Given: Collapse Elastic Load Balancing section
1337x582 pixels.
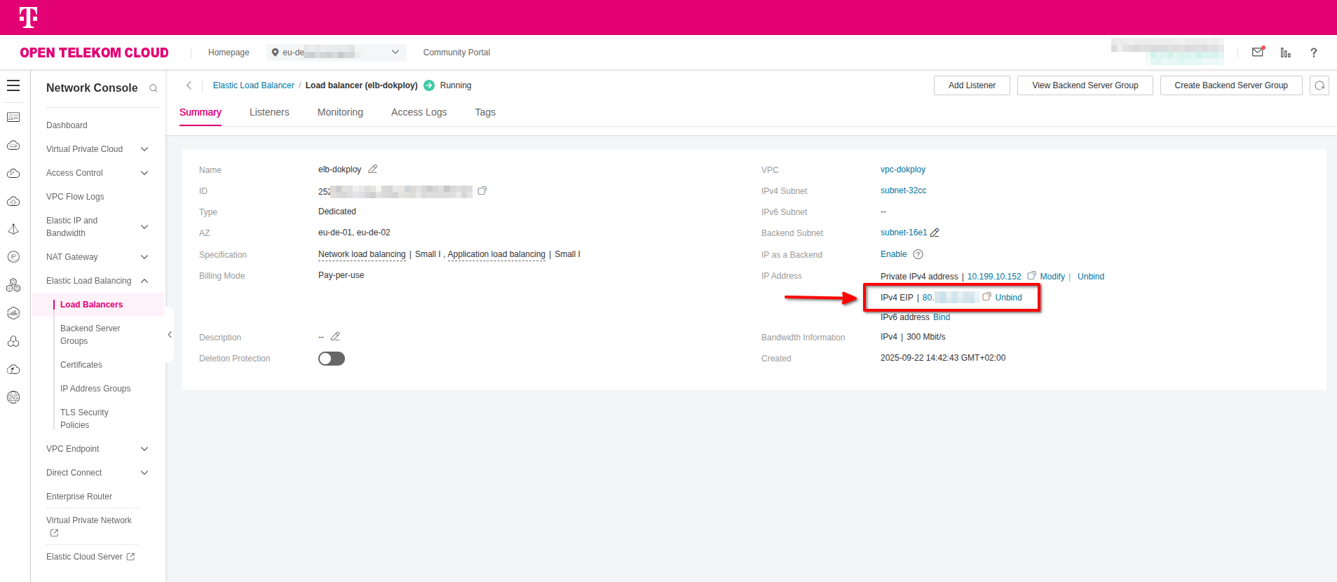Looking at the screenshot, I should click(x=144, y=281).
